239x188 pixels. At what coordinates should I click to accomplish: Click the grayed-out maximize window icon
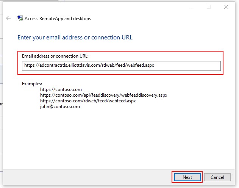pos(209,7)
